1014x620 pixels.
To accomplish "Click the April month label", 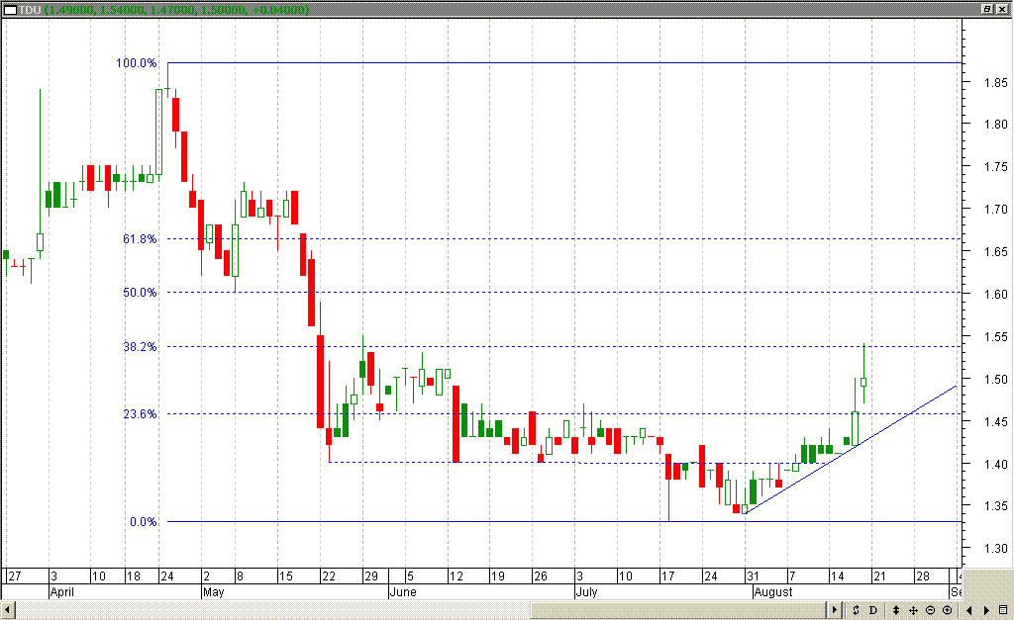I will (62, 592).
